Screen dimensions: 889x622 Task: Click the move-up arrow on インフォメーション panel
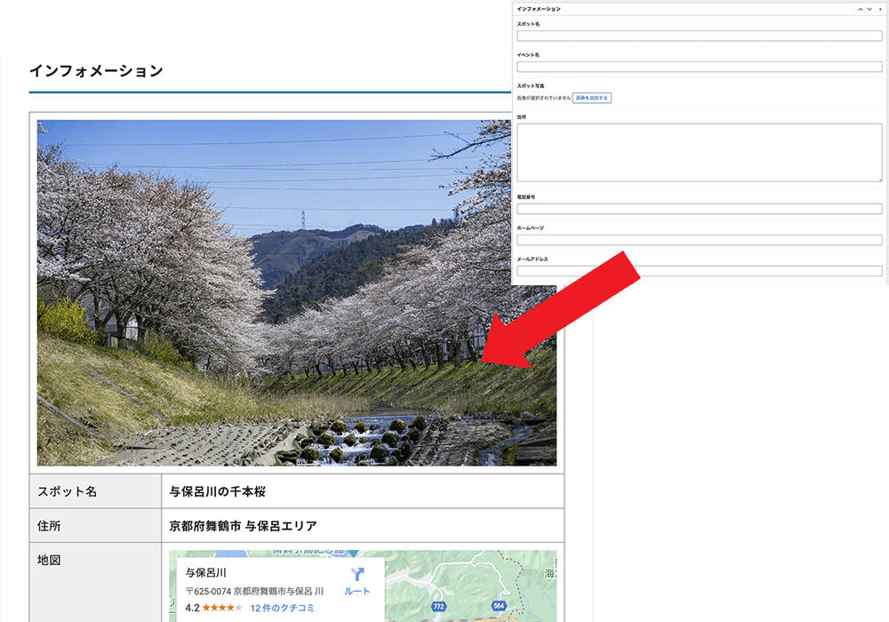point(860,8)
